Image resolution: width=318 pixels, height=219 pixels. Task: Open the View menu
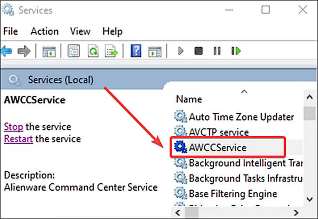pos(80,31)
